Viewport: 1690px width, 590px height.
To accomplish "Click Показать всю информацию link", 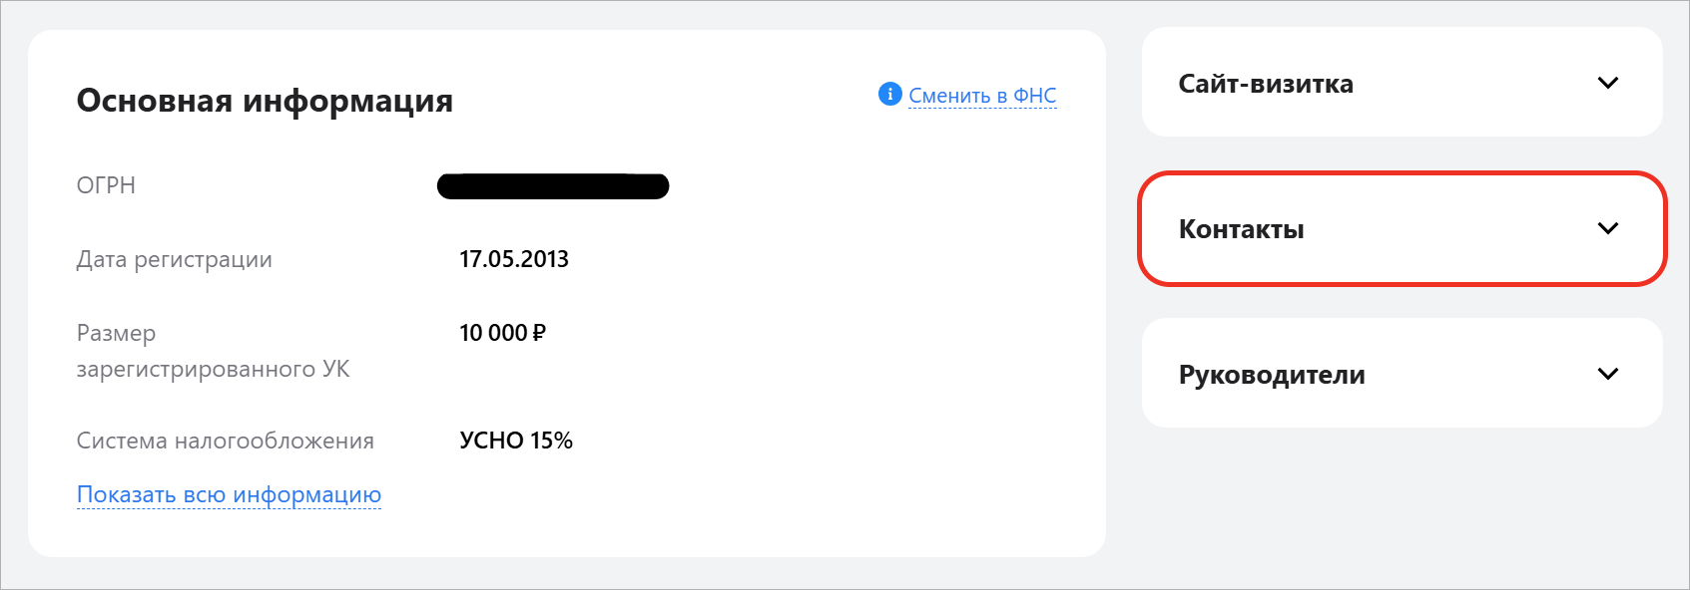I will 229,494.
